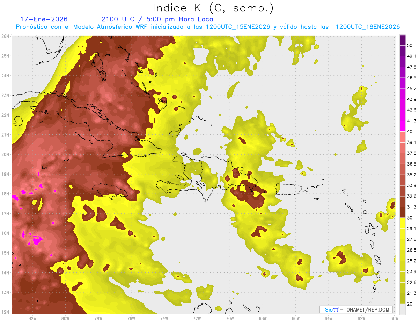
Task: Click the colorbar value label '49.1'
Action: [411, 56]
